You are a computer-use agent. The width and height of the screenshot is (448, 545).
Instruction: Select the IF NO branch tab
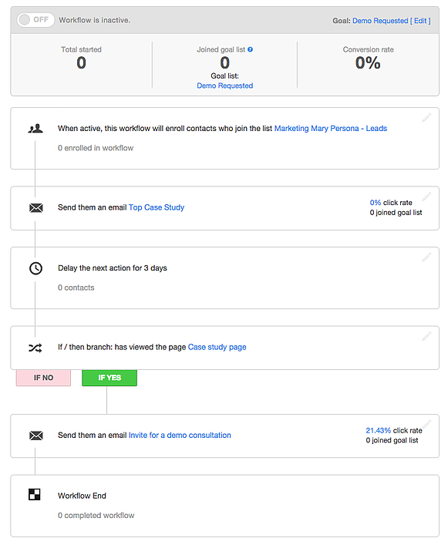pyautogui.click(x=43, y=378)
